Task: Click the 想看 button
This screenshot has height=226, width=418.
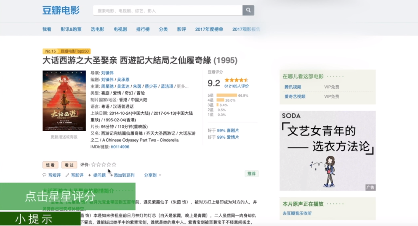Action: 50,165
